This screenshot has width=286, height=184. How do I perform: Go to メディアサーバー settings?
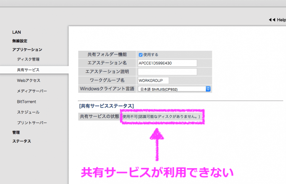(x=32, y=91)
